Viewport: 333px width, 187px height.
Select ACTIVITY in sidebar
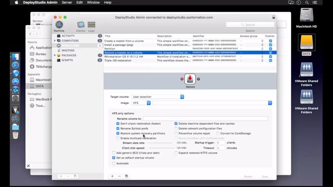click(x=68, y=36)
